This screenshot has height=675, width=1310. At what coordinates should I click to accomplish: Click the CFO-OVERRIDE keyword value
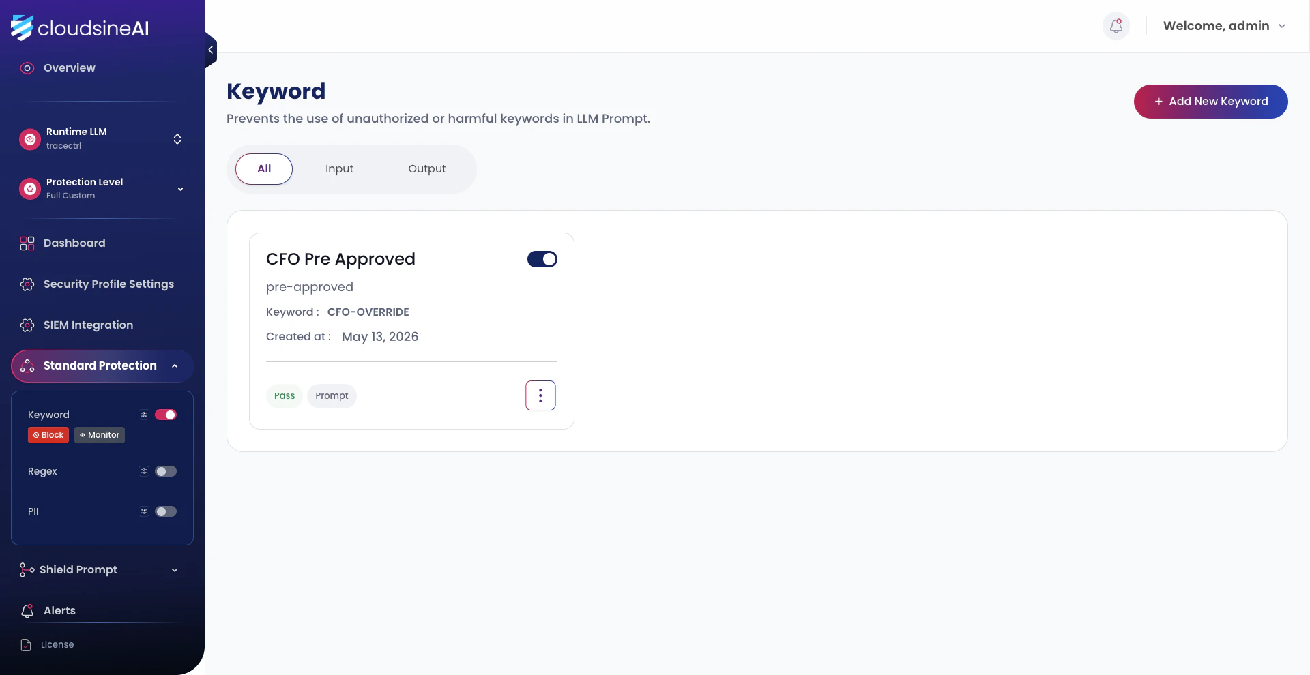point(368,312)
